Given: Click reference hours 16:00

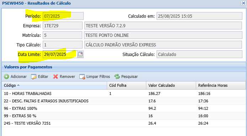Looking at the screenshot, I should click(x=203, y=116).
